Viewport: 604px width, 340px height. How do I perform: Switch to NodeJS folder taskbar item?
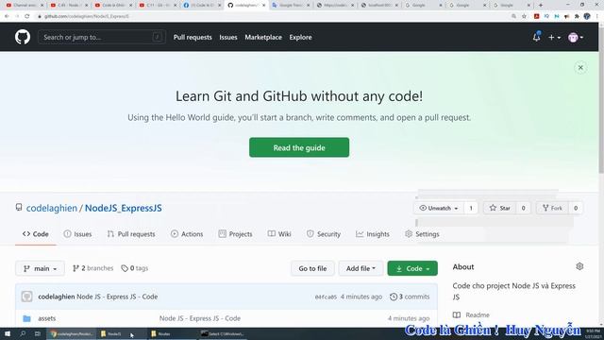122,333
